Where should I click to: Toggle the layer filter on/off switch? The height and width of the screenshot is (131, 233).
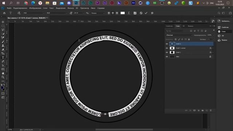[214, 30]
